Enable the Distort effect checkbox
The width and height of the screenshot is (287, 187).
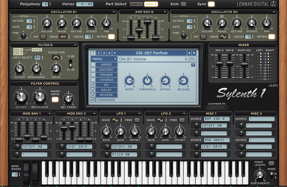coord(93,69)
